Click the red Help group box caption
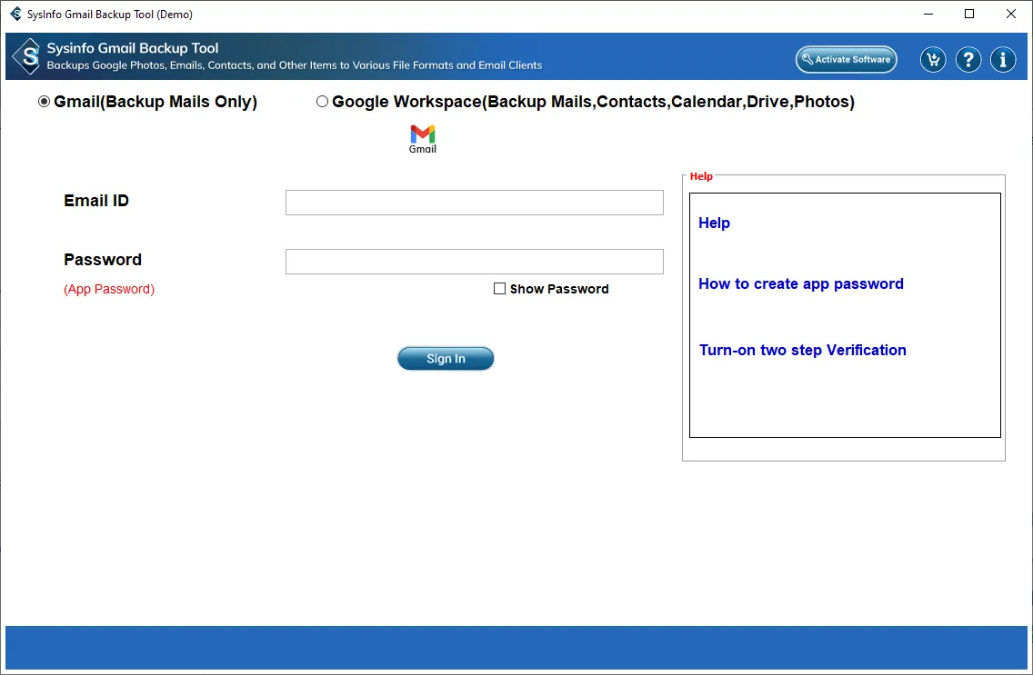The height and width of the screenshot is (675, 1033). tap(701, 176)
